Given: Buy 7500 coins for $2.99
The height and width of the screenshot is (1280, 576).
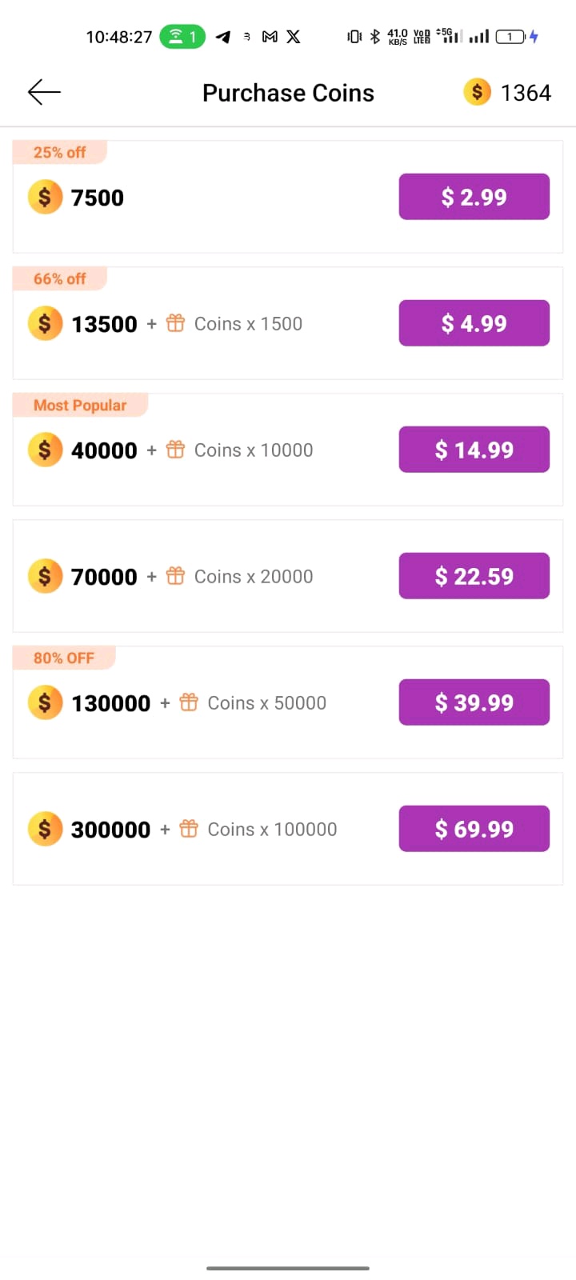Looking at the screenshot, I should (474, 197).
